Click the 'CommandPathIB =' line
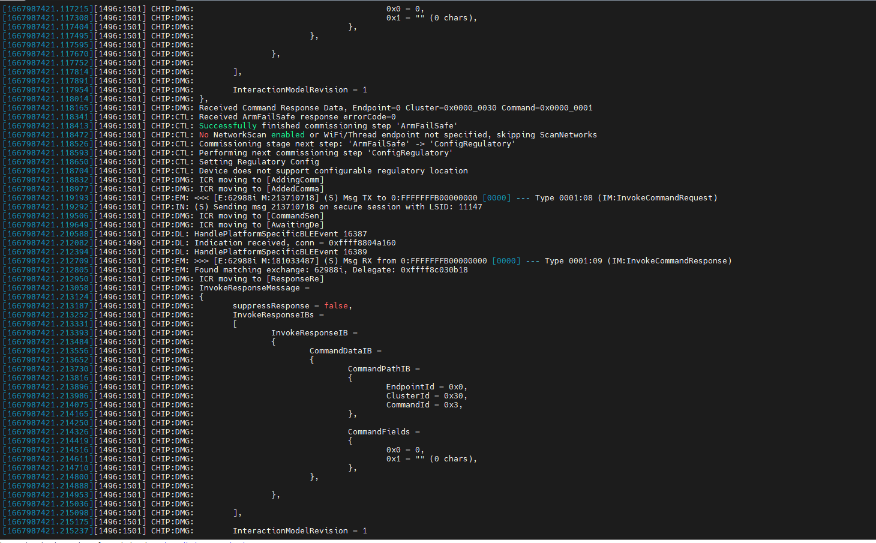876x543 pixels. (x=384, y=369)
